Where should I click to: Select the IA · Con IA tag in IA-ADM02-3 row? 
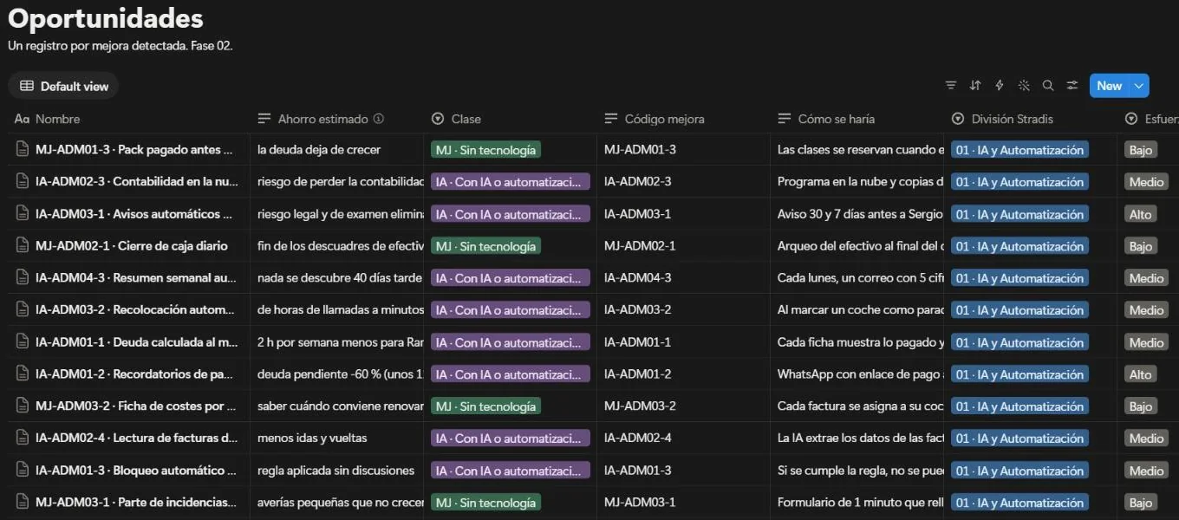[x=511, y=182]
